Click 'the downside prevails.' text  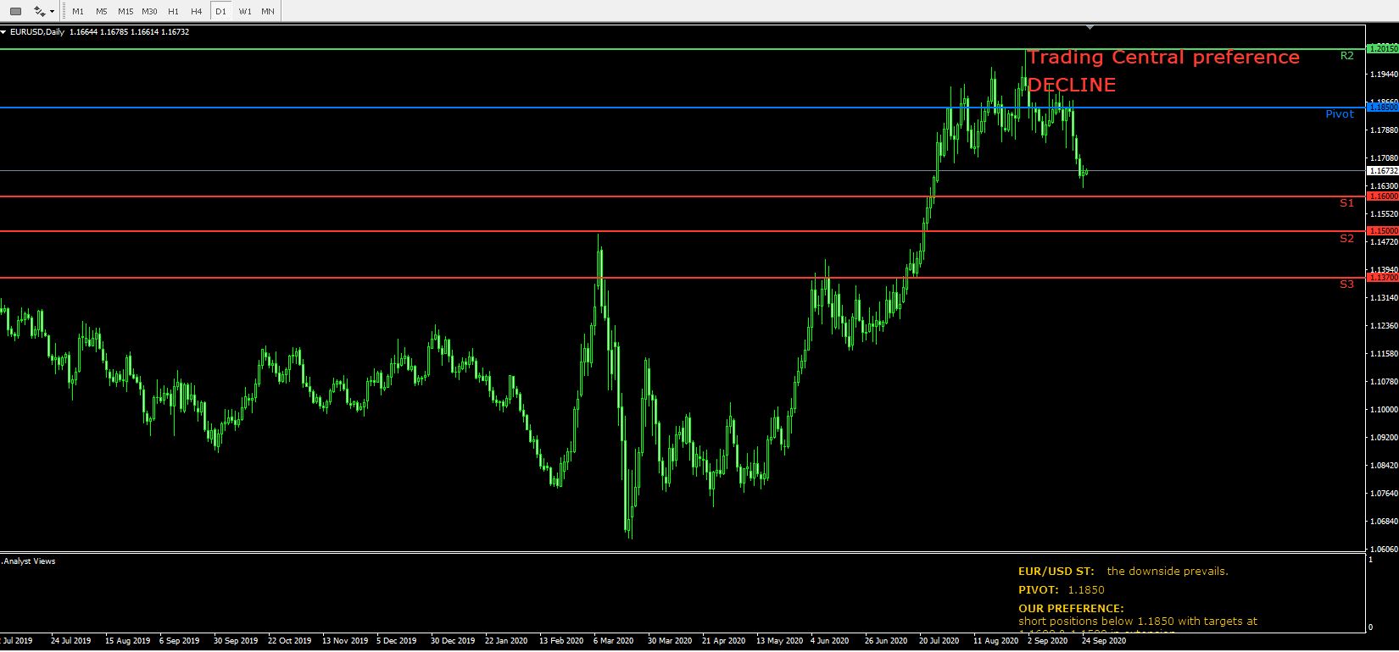pos(1168,572)
